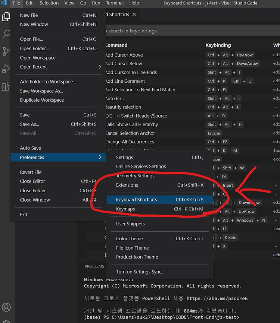Expand the Preferences submenu
280x323 pixels.
point(58,157)
